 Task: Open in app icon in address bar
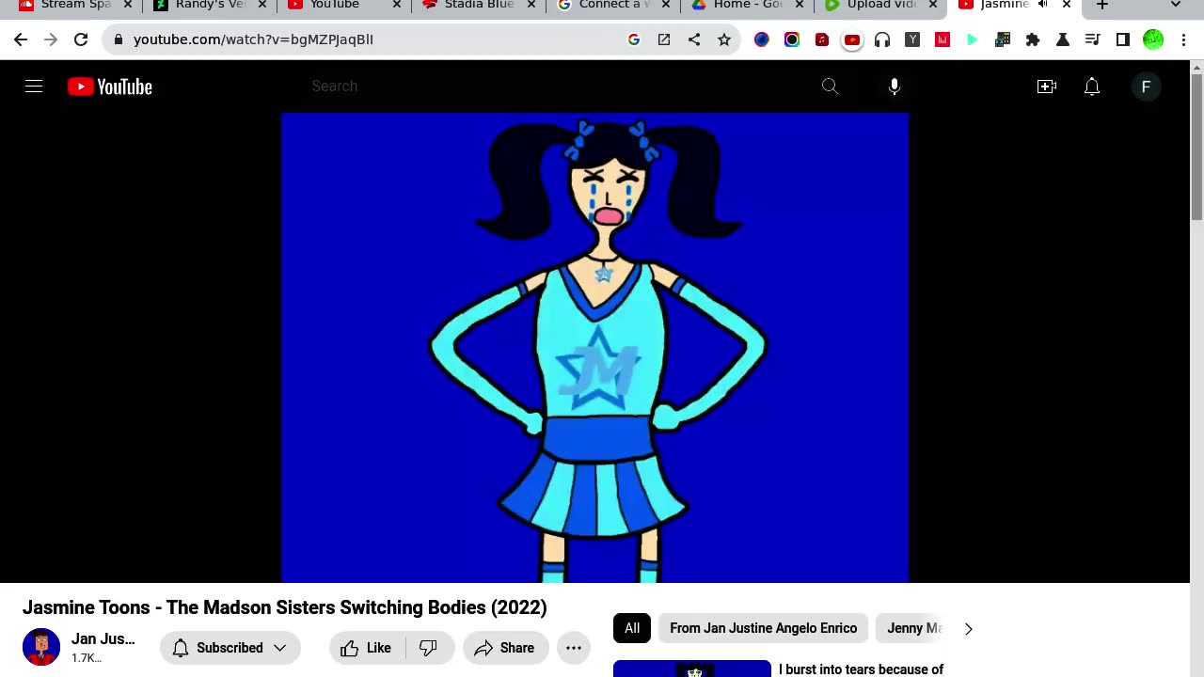pos(664,39)
